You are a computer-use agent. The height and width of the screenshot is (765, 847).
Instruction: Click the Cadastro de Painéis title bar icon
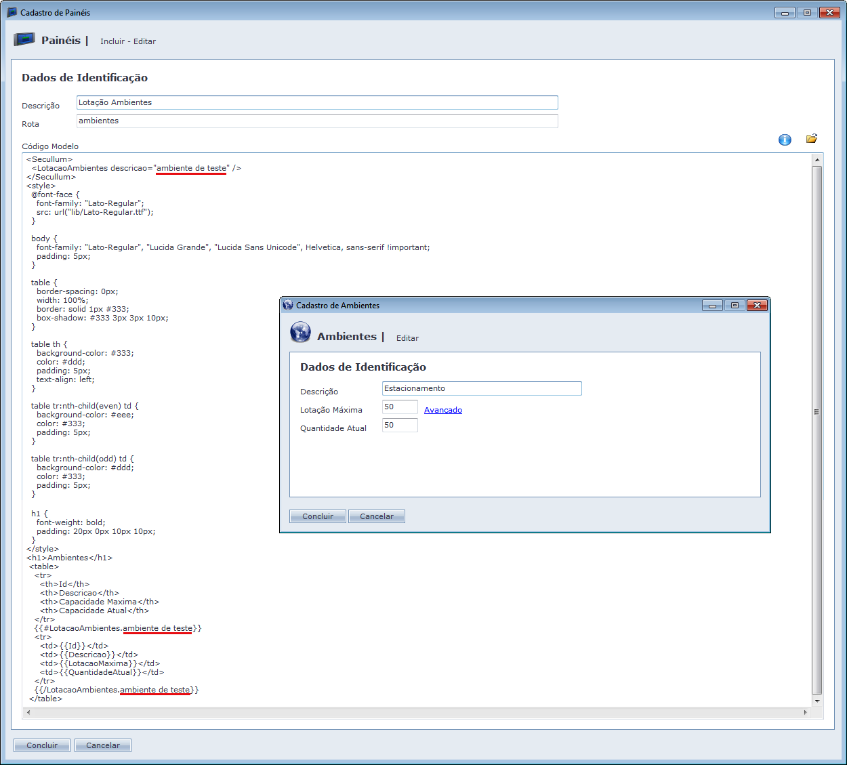(12, 12)
